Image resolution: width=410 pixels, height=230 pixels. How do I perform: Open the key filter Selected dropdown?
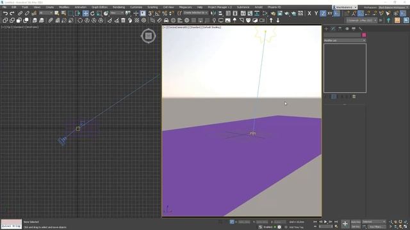click(373, 222)
